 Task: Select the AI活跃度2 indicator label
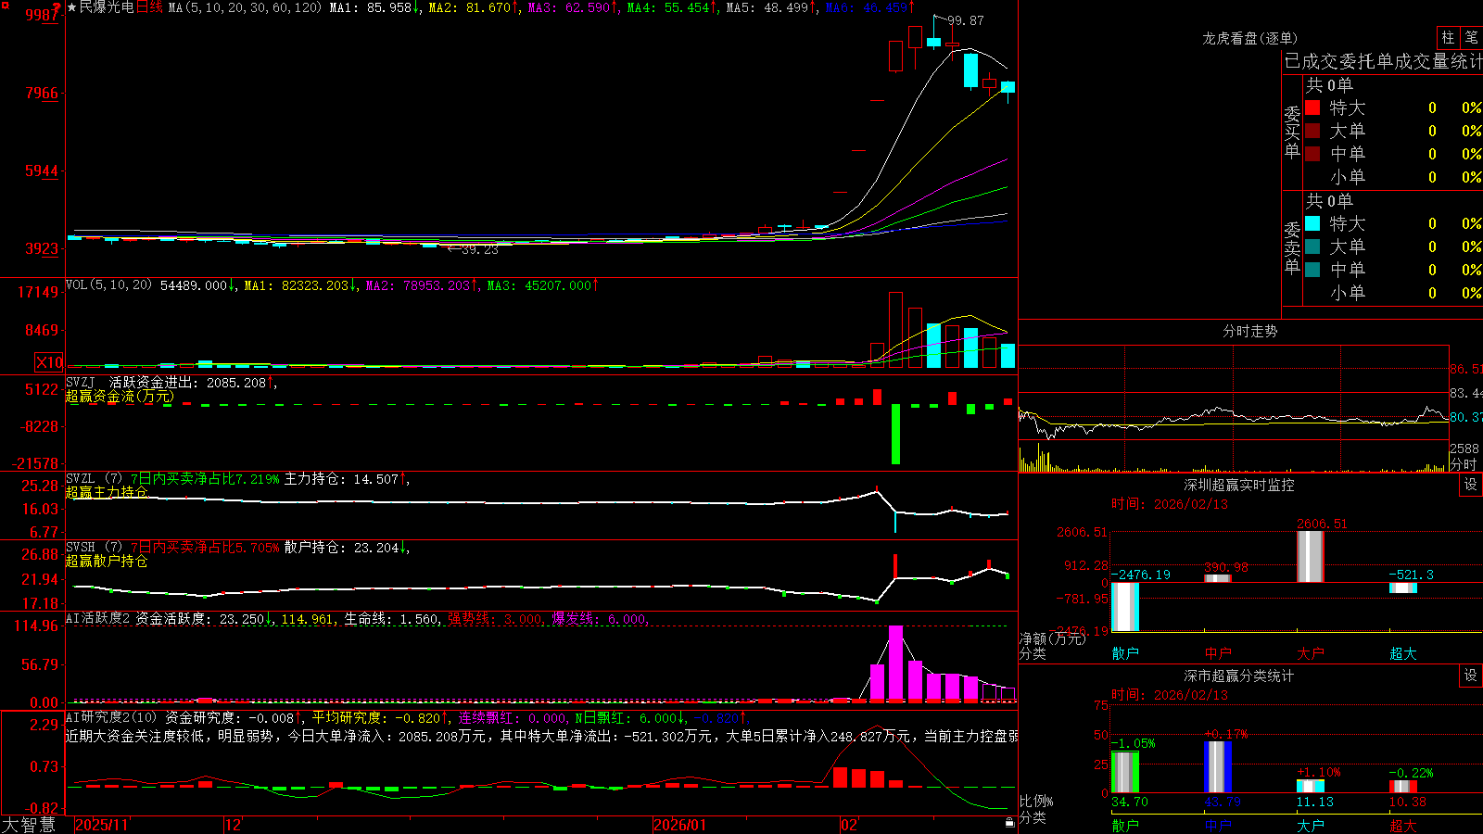pos(98,618)
